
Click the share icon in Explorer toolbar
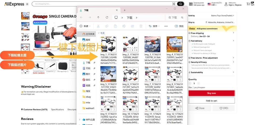[x=132, y=26]
